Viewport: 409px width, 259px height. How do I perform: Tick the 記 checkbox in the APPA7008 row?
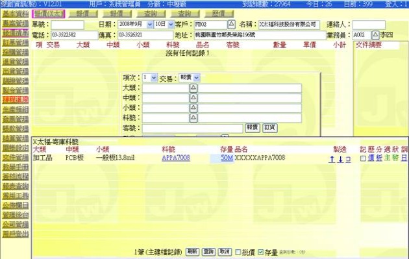[362, 158]
